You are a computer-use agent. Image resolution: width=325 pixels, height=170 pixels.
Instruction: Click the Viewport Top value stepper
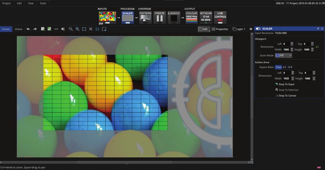pos(312,44)
